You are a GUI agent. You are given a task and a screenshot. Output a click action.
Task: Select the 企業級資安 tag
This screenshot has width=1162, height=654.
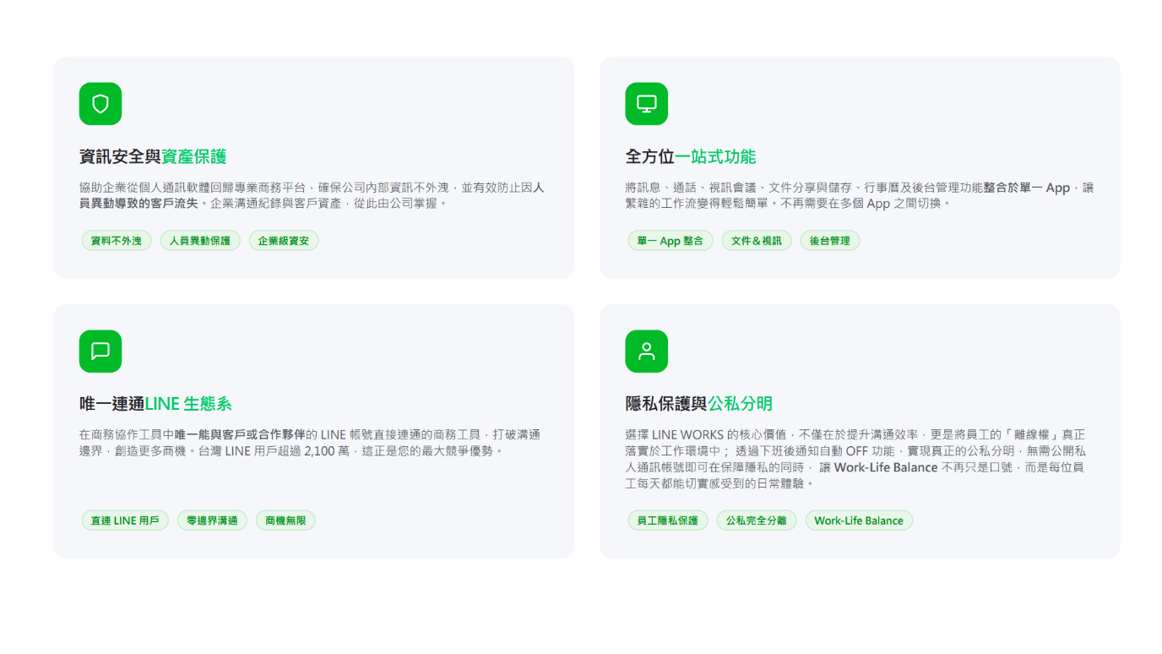point(284,241)
